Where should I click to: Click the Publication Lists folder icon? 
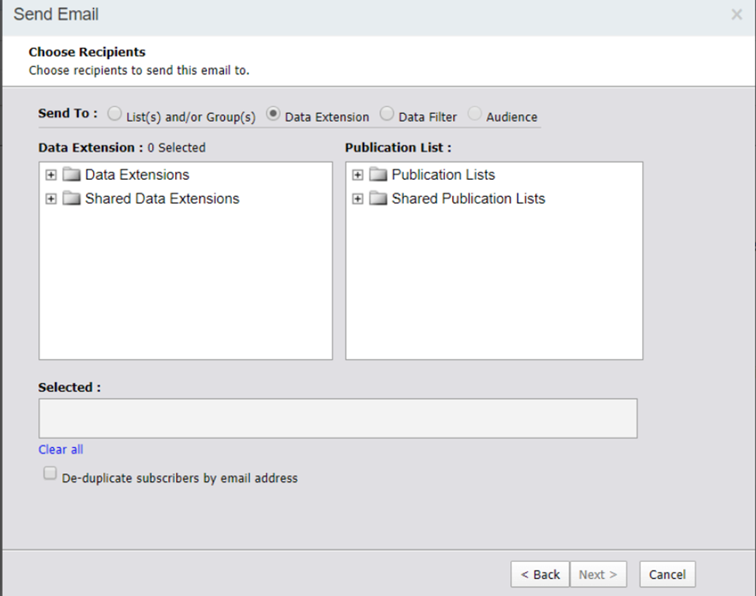pyautogui.click(x=378, y=175)
